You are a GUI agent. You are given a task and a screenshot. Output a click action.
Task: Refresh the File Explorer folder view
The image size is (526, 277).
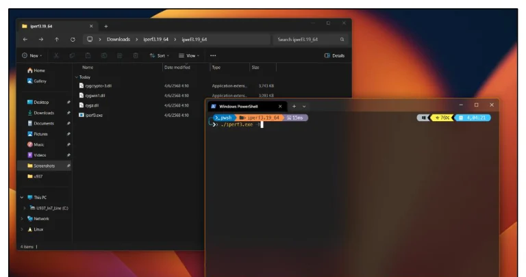click(73, 40)
